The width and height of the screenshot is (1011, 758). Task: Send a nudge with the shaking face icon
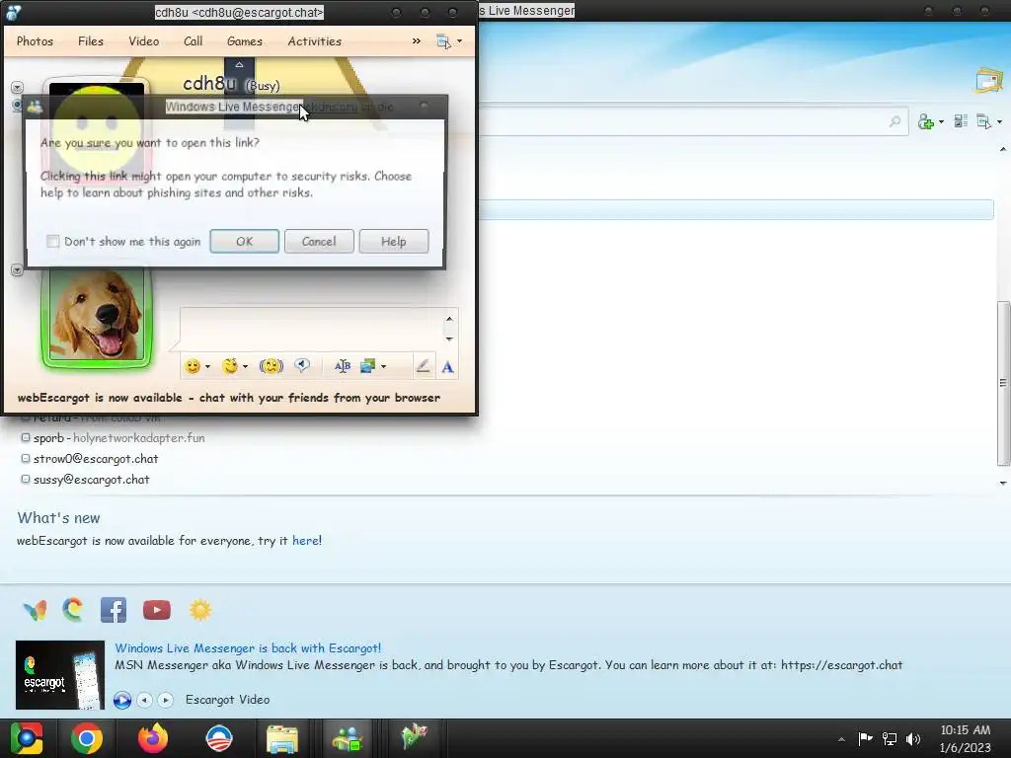tap(271, 366)
